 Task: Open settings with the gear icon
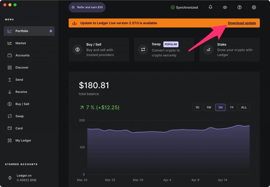point(254,7)
